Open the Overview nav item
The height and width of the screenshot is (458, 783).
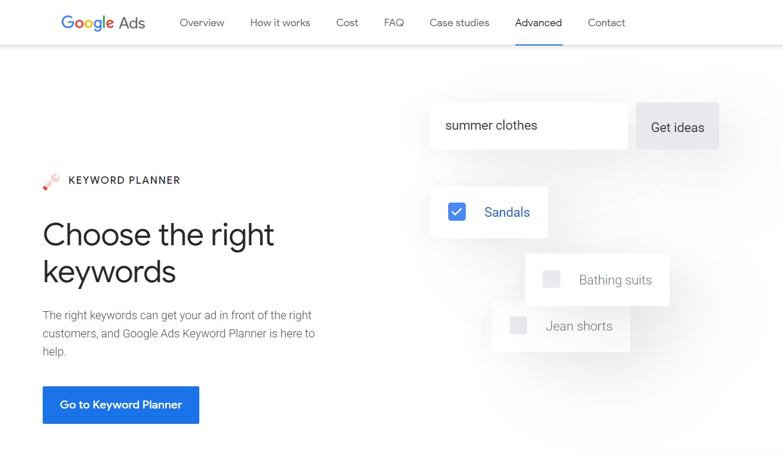pyautogui.click(x=202, y=23)
